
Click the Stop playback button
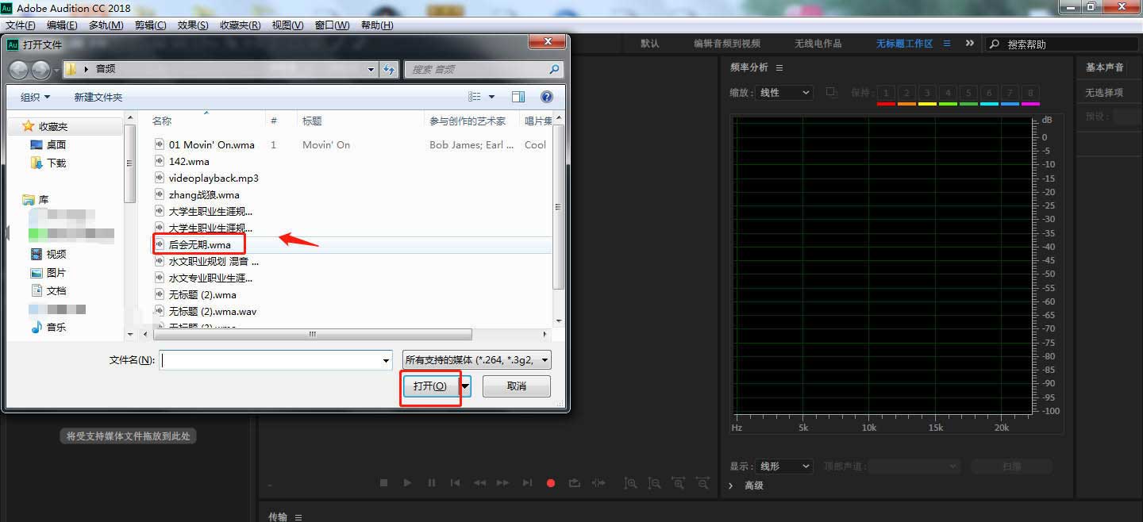pos(383,482)
